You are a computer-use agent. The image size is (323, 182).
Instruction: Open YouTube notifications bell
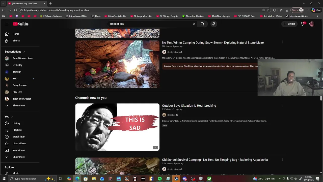click(303, 24)
